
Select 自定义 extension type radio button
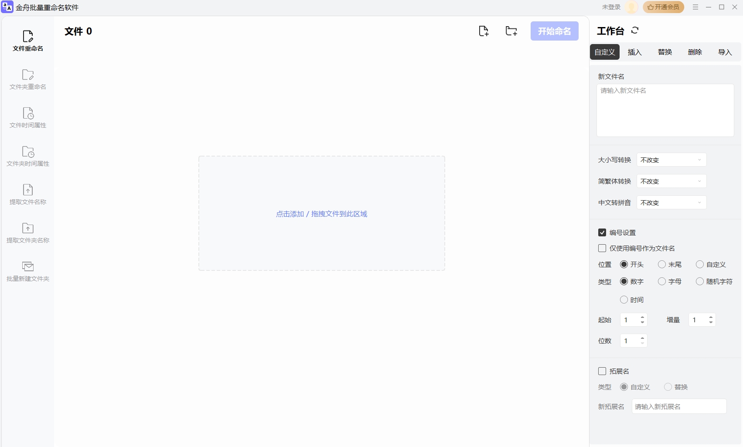pyautogui.click(x=624, y=387)
